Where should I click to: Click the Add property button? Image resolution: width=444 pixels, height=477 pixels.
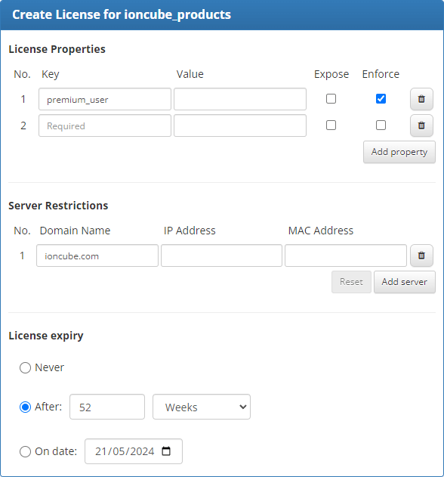coord(399,152)
